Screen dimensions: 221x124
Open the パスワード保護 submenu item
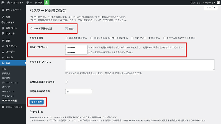9,101
